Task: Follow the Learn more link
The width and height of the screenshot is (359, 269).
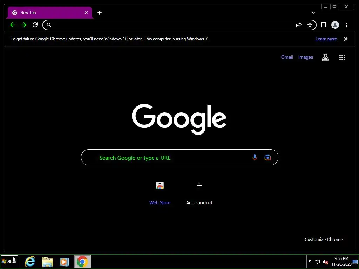Action: point(326,39)
